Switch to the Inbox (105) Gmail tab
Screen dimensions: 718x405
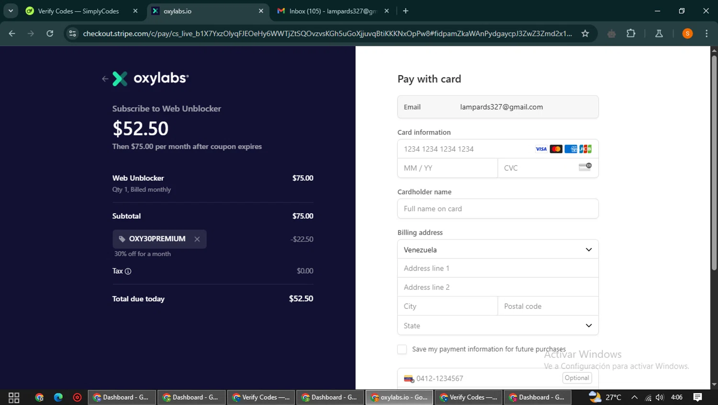coord(333,11)
